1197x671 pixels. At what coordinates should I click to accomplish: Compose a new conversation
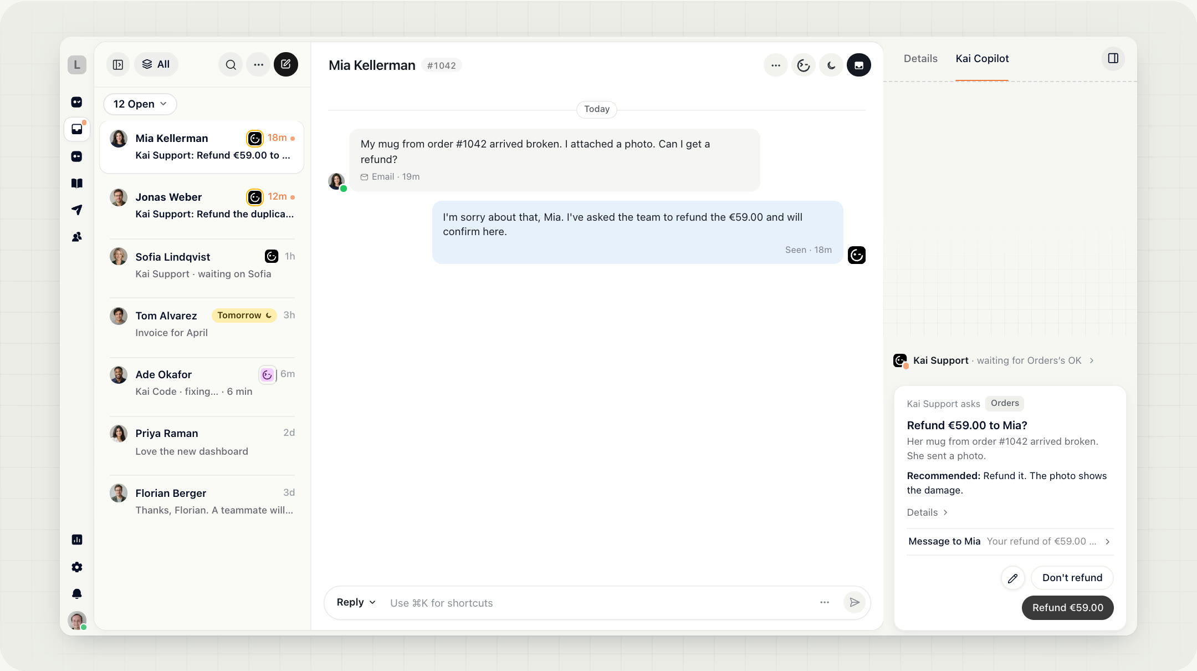[x=286, y=64]
